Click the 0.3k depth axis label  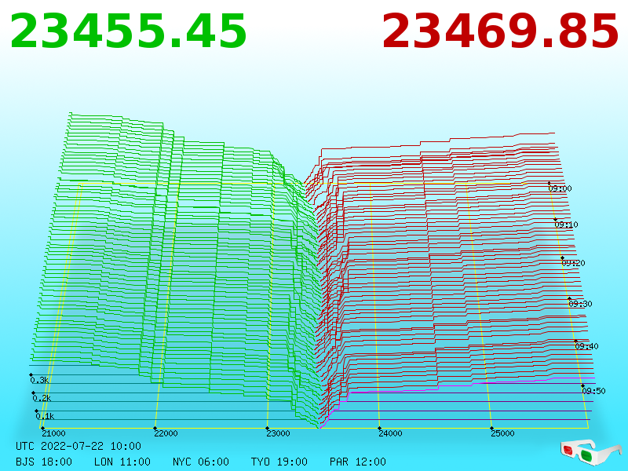click(39, 380)
